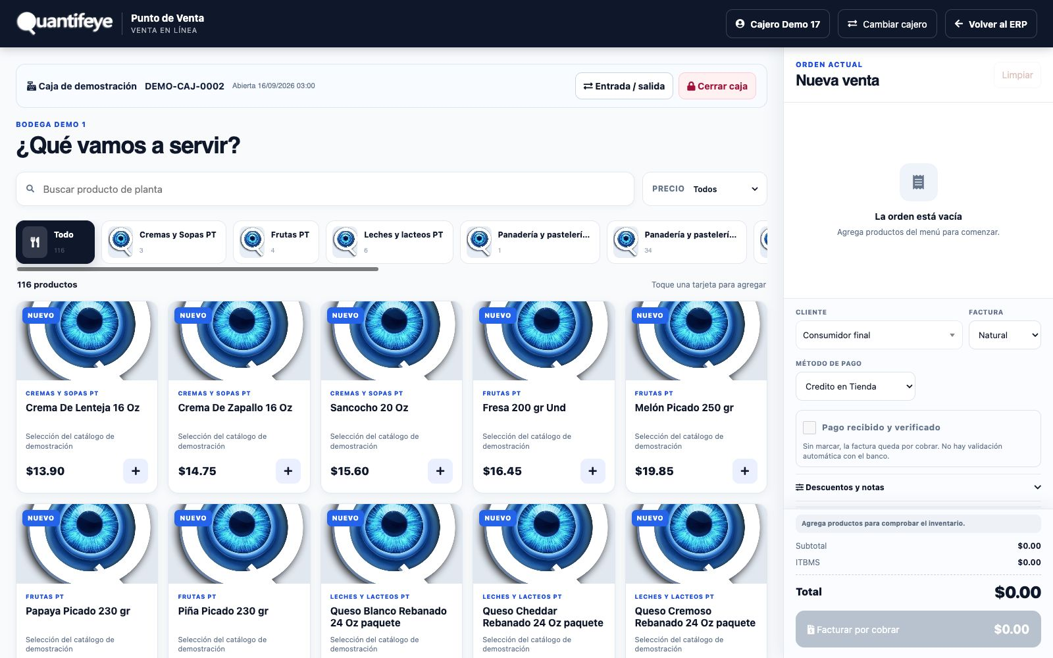The width and height of the screenshot is (1053, 658).
Task: Click the Piña Picado 230 gr product title
Action: (223, 611)
